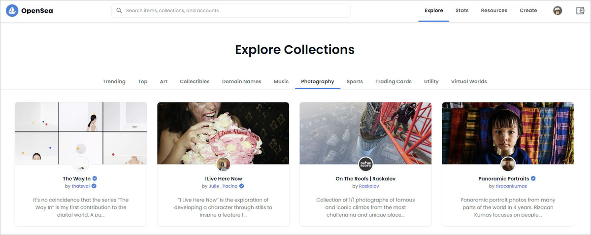This screenshot has height=235, width=591.
Task: Open the user profile avatar menu
Action: (x=558, y=10)
